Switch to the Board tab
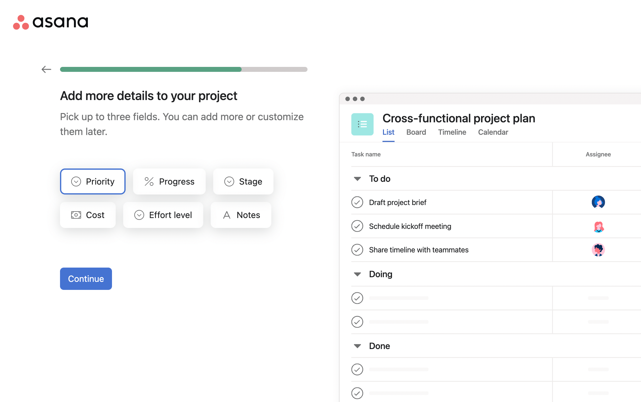Viewport: 641px width, 402px height. click(x=416, y=132)
